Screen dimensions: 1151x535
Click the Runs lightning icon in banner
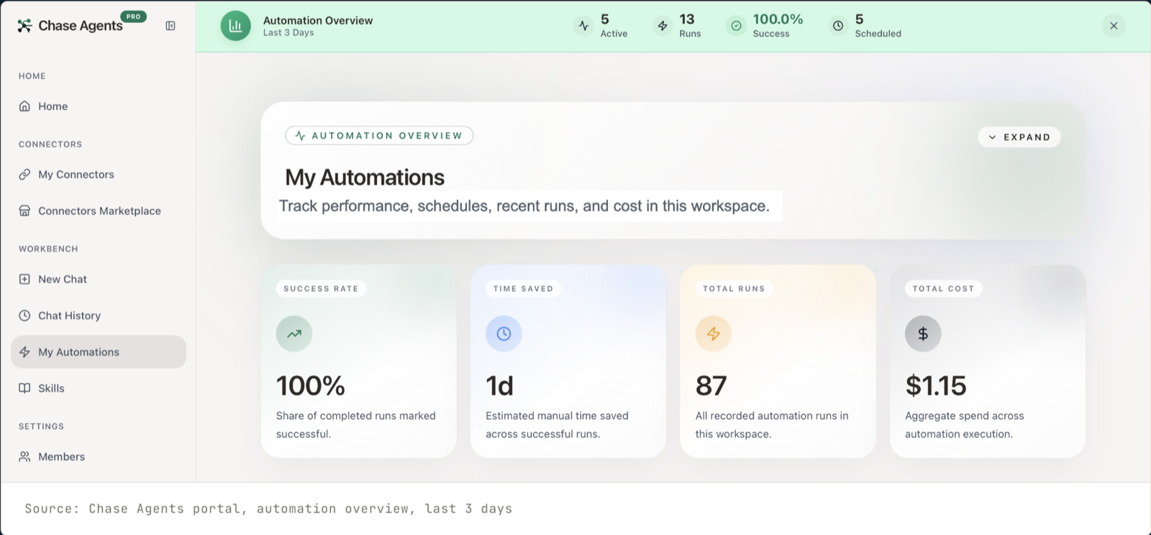tap(663, 26)
